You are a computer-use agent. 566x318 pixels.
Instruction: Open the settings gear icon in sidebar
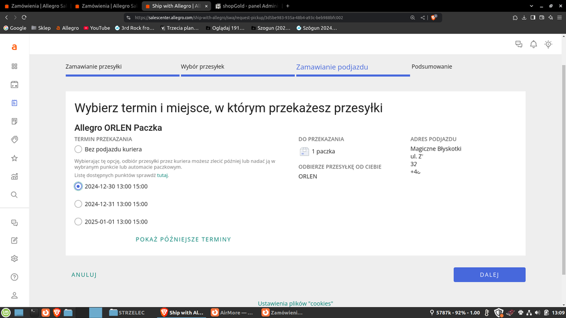coord(14,259)
